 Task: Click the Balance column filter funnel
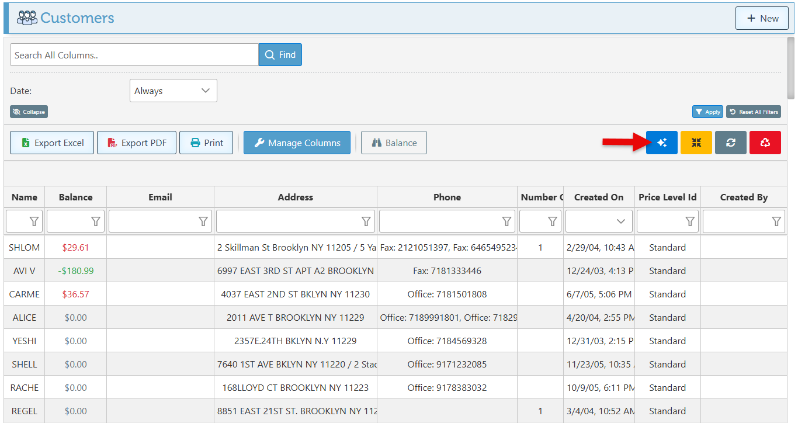point(96,221)
